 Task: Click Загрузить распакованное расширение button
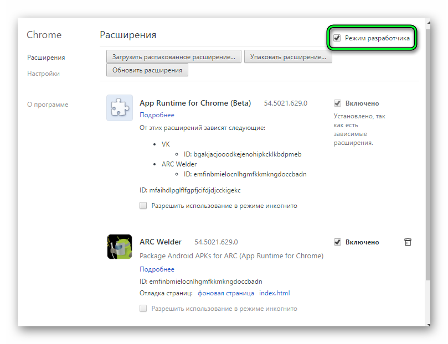(x=174, y=57)
